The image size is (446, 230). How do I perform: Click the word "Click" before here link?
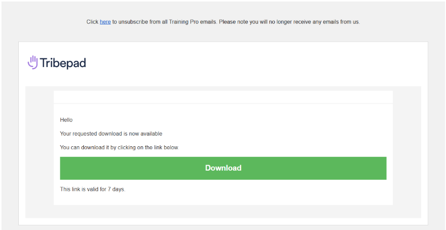coord(92,22)
